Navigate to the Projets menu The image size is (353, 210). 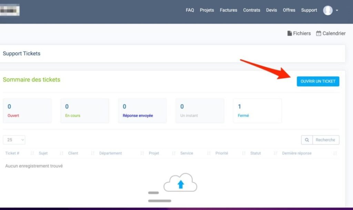[x=207, y=10]
